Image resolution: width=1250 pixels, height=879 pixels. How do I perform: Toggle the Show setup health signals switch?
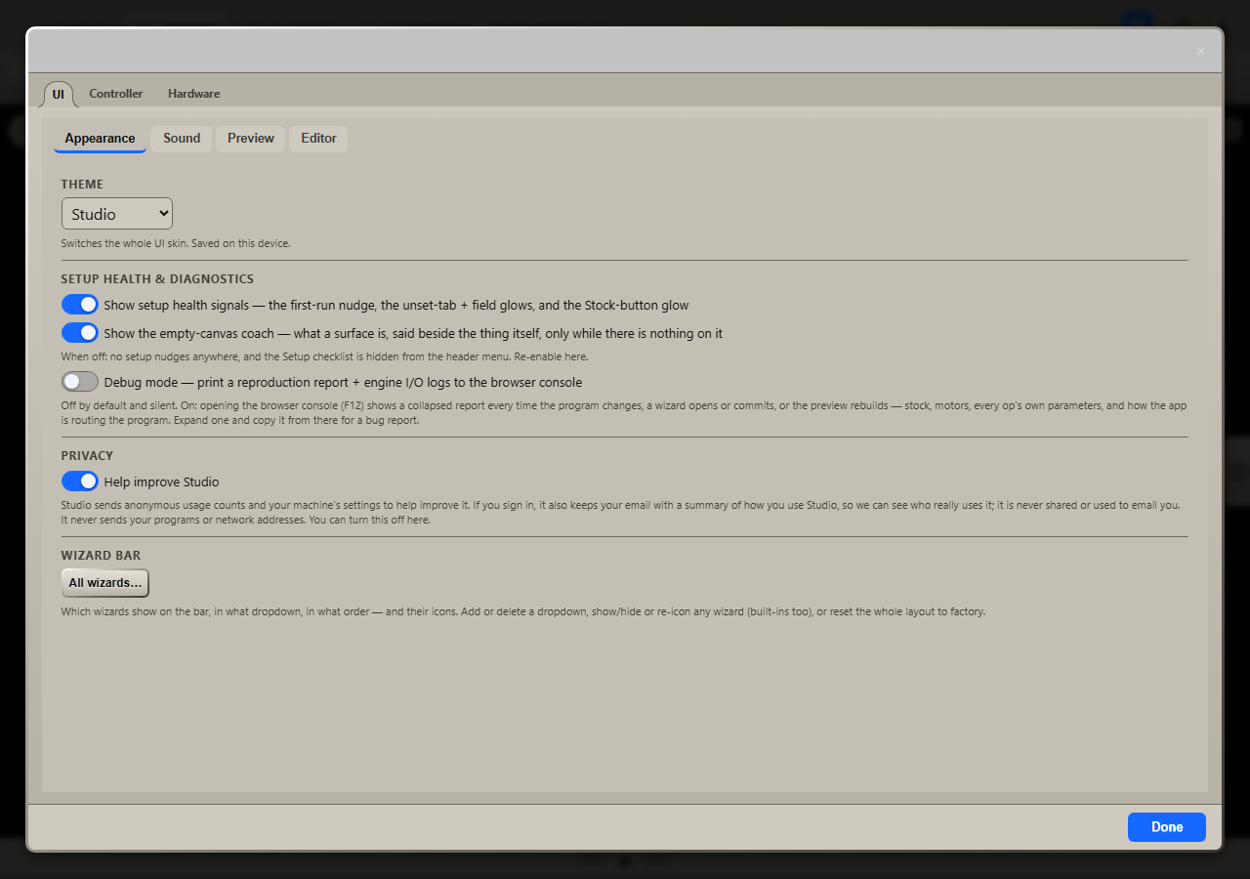tap(80, 305)
